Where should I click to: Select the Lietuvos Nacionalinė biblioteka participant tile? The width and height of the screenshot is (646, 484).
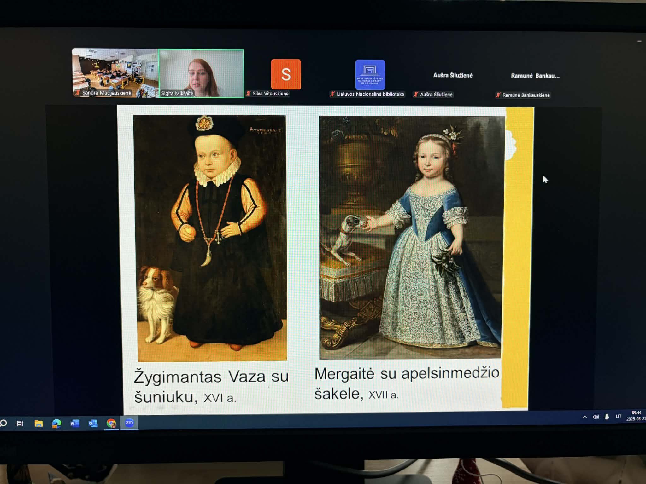[x=370, y=76]
